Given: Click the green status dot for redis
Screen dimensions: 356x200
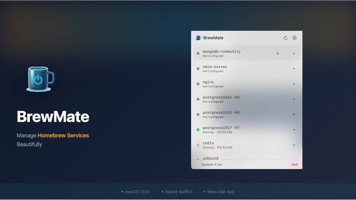Looking at the screenshot, I should coord(198,145).
